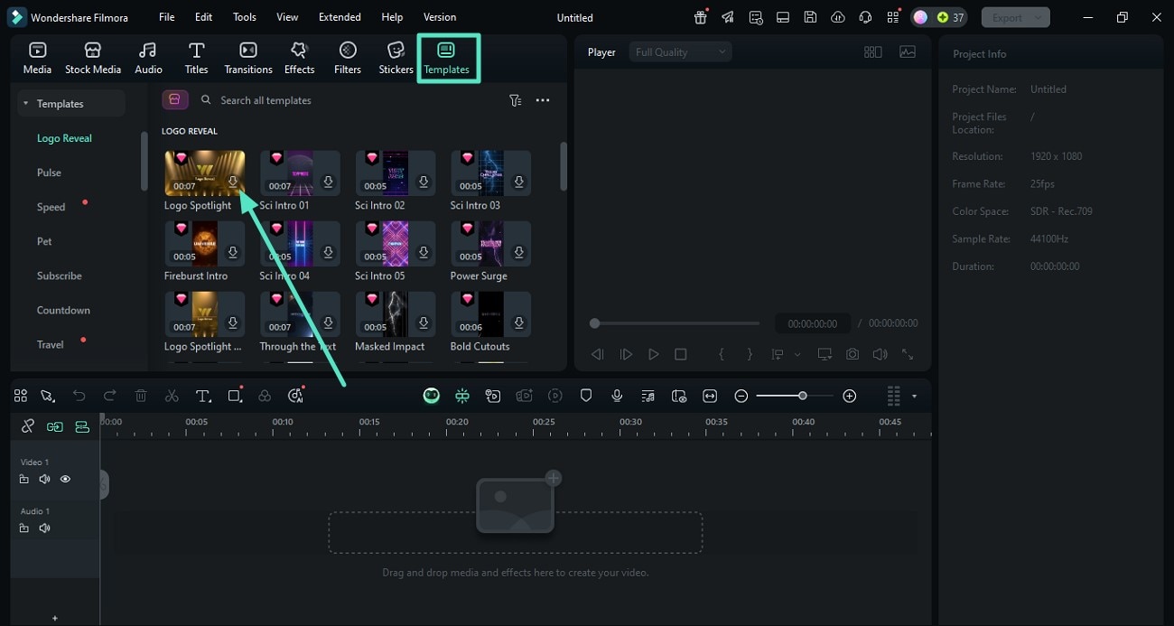Open the Titles tab
The height and width of the screenshot is (626, 1174).
196,59
